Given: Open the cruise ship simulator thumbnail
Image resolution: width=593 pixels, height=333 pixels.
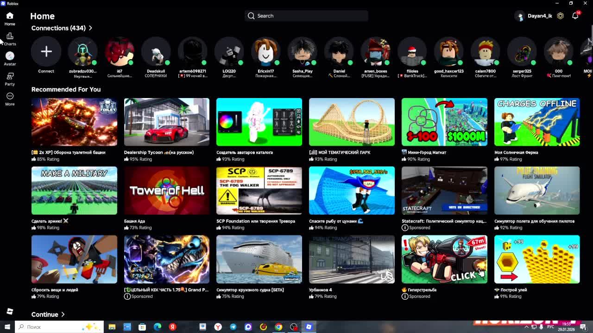Looking at the screenshot, I should point(259,259).
